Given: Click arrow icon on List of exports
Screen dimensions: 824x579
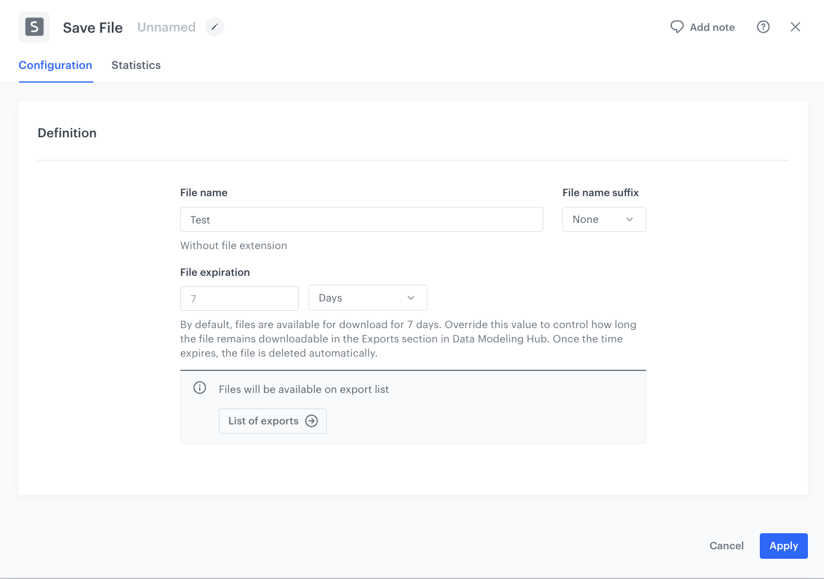Looking at the screenshot, I should point(312,421).
